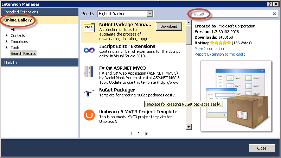Go to results page 1
The height and width of the screenshot is (158, 281).
[x=132, y=134]
